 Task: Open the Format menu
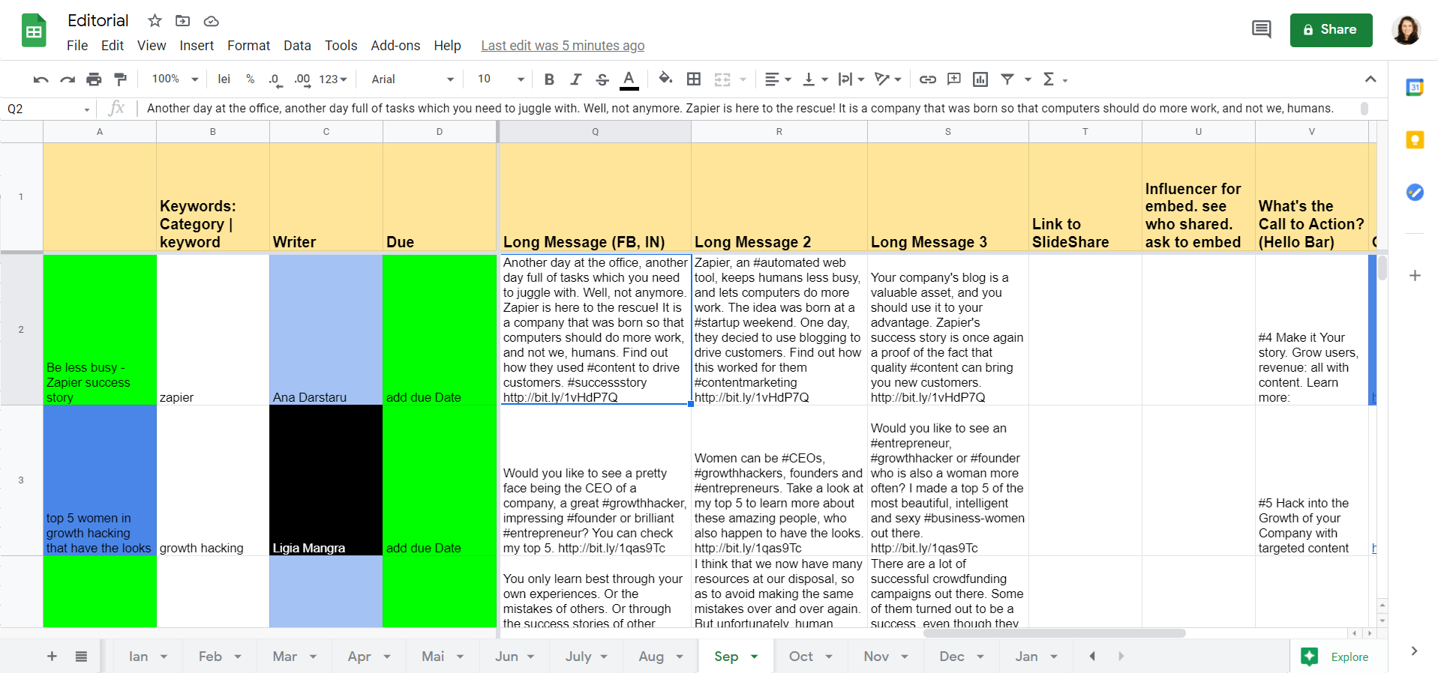(248, 46)
